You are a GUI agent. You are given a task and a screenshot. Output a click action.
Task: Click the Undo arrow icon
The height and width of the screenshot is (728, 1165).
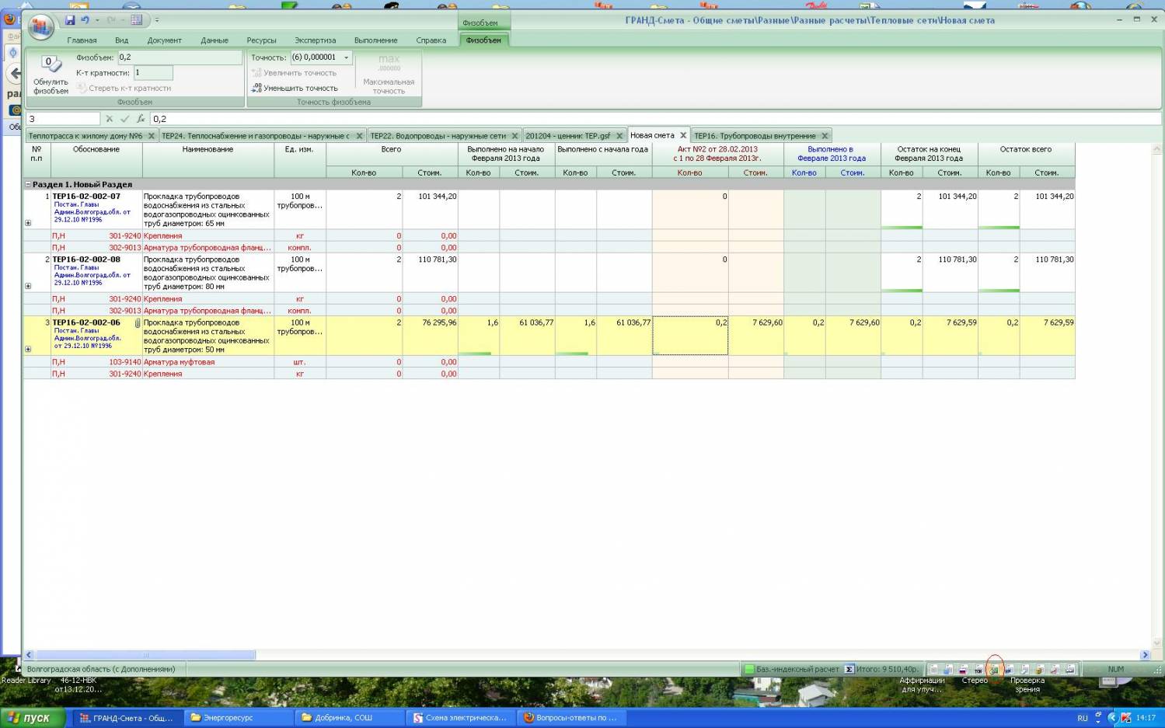coord(85,20)
